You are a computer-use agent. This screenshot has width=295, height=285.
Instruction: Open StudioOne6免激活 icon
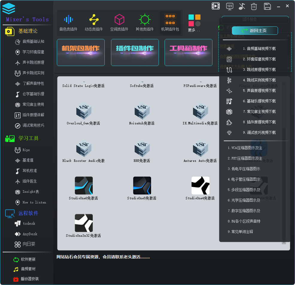tap(84, 186)
